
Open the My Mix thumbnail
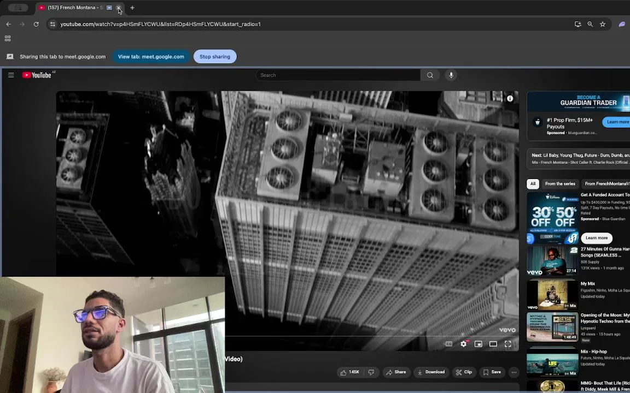point(552,295)
